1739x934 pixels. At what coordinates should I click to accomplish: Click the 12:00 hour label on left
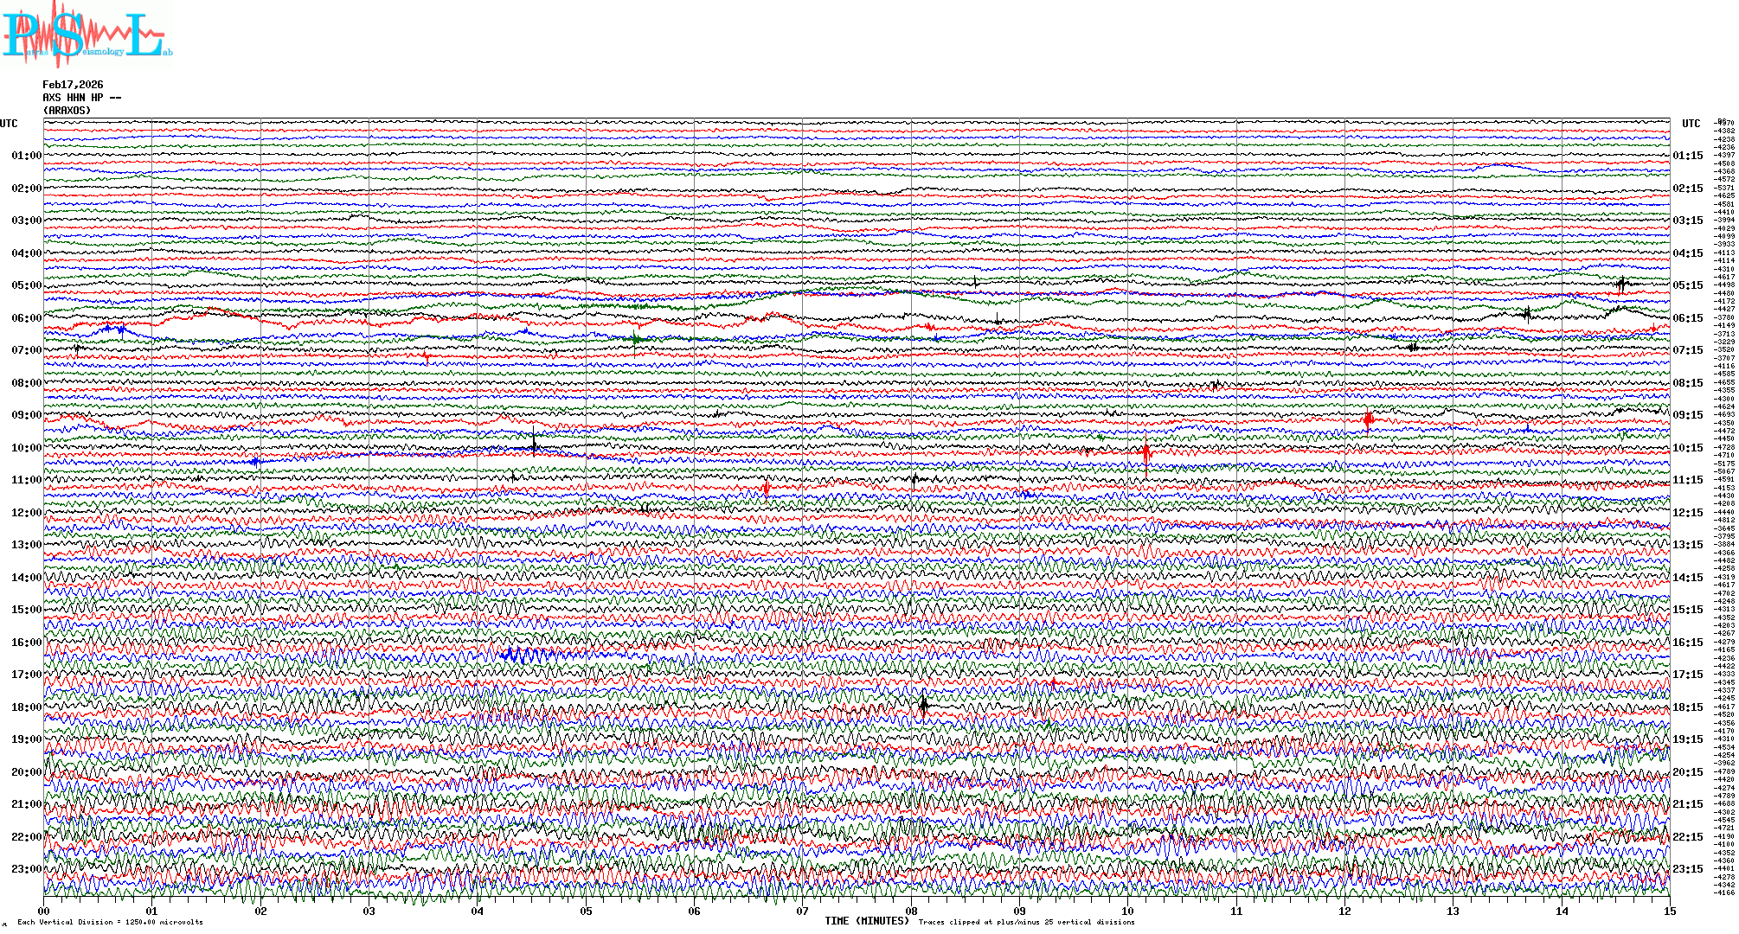pyautogui.click(x=26, y=513)
